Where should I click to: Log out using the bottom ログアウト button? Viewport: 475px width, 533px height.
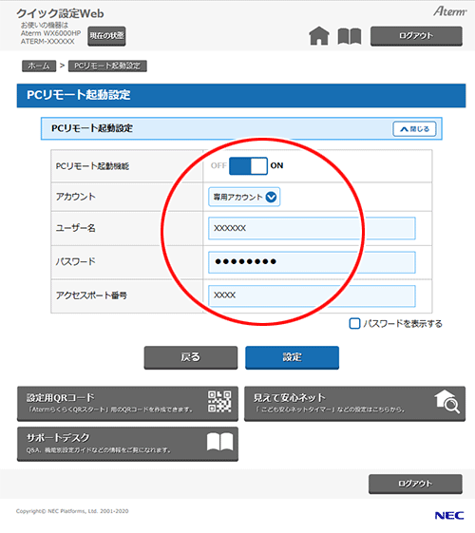pos(415,484)
